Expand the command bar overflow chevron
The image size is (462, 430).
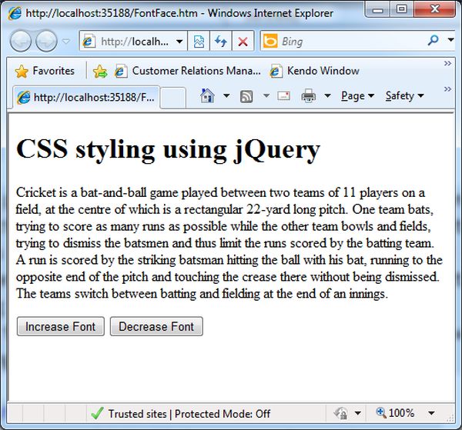pyautogui.click(x=447, y=89)
